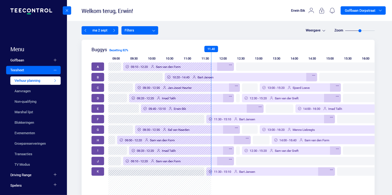The width and height of the screenshot is (392, 195).
Task: Click Erwin Bik username in header
Action: pyautogui.click(x=298, y=10)
